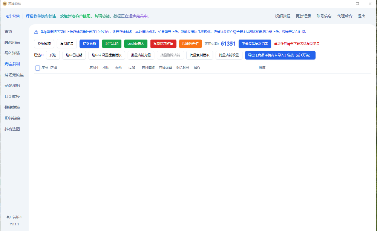Close the application window

pyautogui.click(x=370, y=4)
